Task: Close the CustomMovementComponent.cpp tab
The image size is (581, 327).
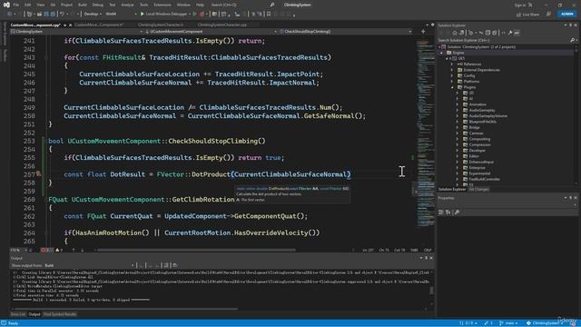Action: click(71, 25)
